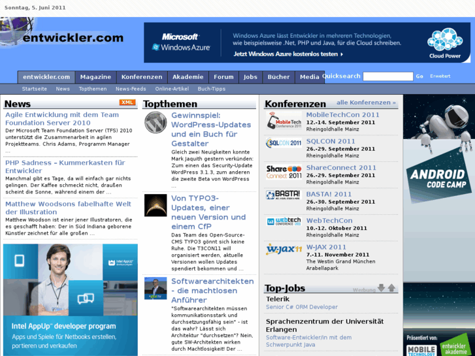The width and height of the screenshot is (475, 356).
Task: Click the Mobile Technology sponsor logo
Action: 421,350
